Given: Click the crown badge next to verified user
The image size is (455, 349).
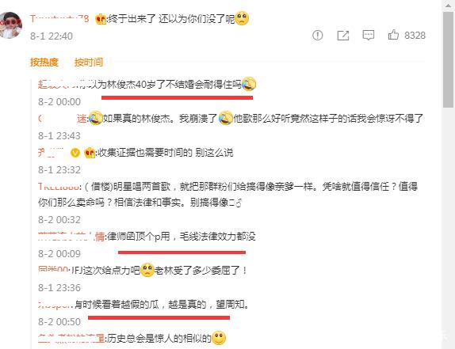Looking at the screenshot, I should click(x=90, y=153).
